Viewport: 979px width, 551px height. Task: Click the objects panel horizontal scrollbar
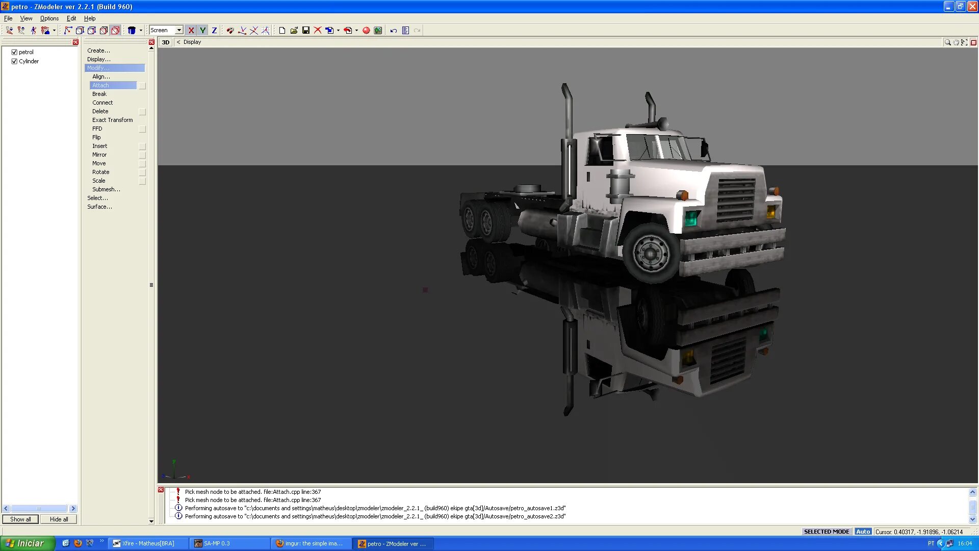pos(39,509)
